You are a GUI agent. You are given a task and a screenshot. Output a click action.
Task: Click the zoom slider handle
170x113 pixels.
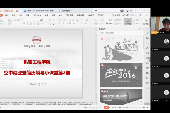128,108
